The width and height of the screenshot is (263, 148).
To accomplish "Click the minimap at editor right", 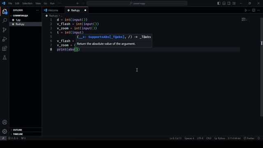I will [x=244, y=19].
